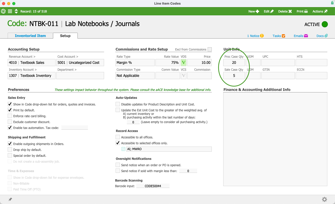The width and height of the screenshot is (335, 204).
Task: Click the globe icon in the green toolbar
Action: [3, 11]
